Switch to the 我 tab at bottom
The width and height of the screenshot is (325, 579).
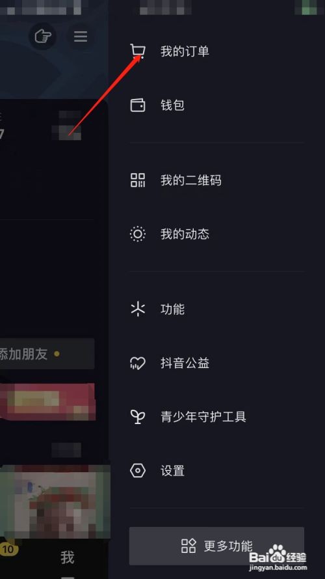pos(68,558)
